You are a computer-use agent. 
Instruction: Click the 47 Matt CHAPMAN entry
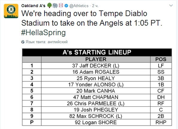[x=96, y=97]
